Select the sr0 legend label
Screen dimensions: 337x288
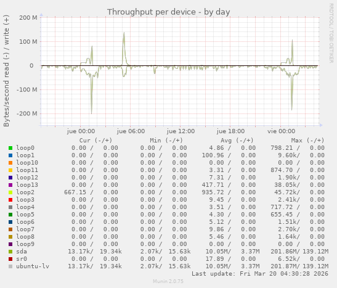22,259
